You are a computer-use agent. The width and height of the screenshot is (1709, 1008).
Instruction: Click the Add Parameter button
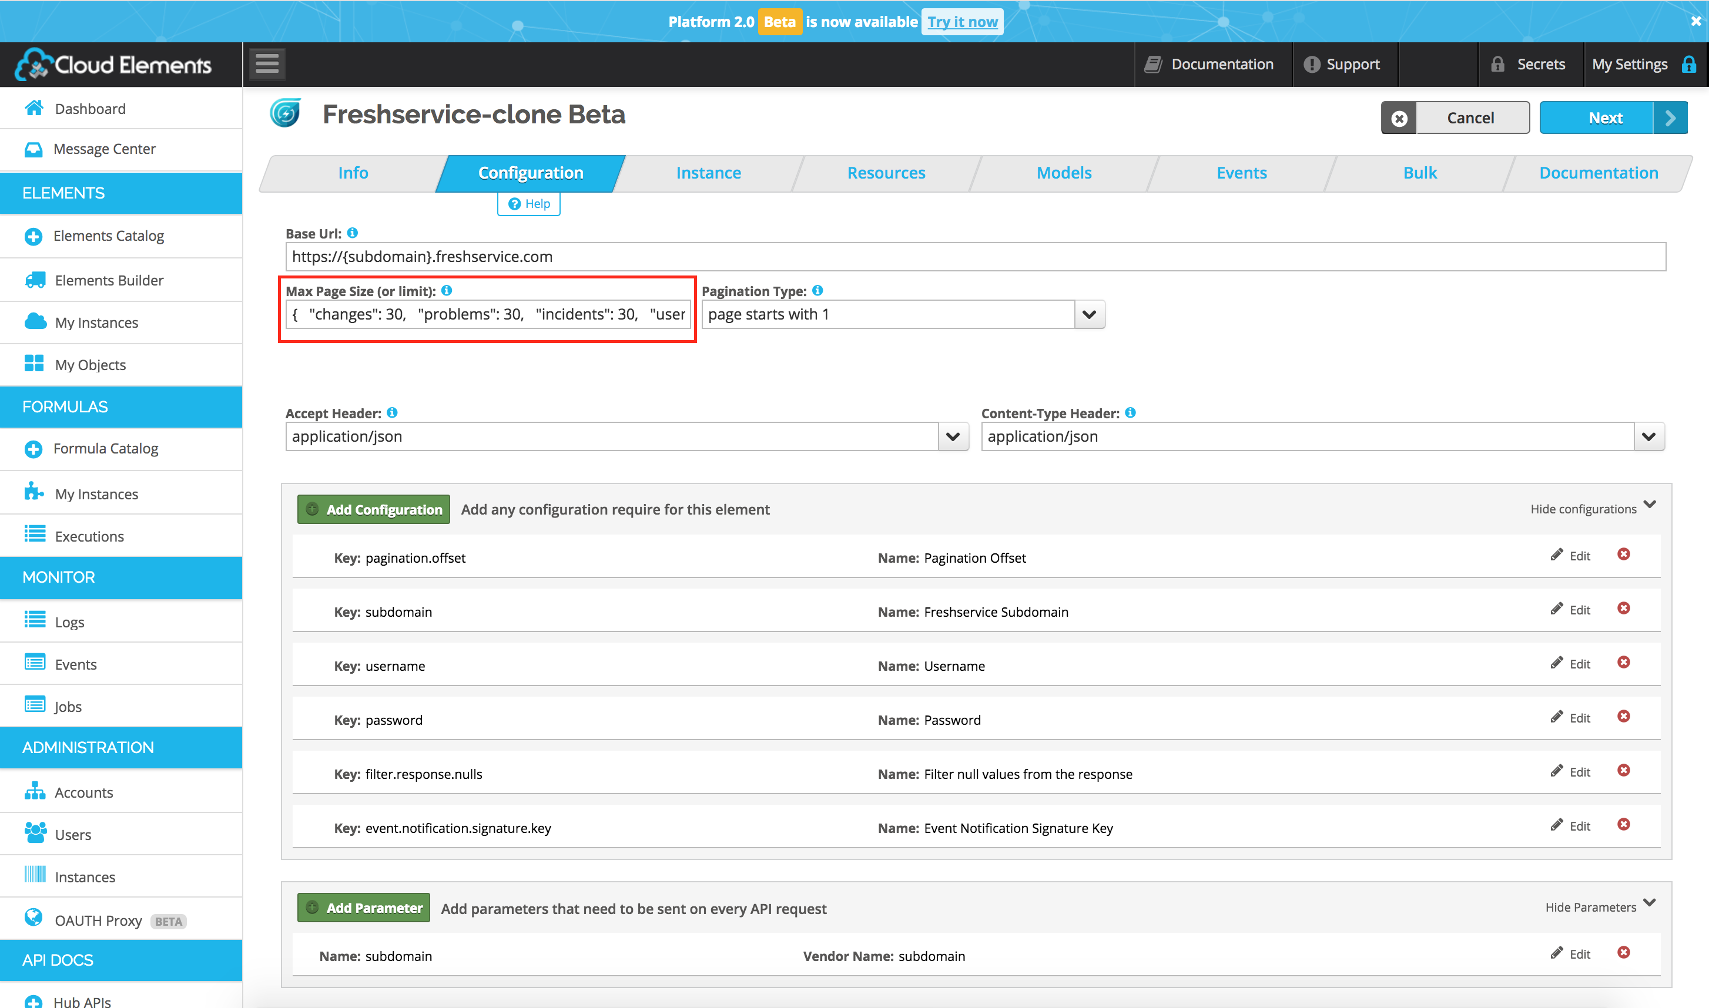click(x=364, y=908)
